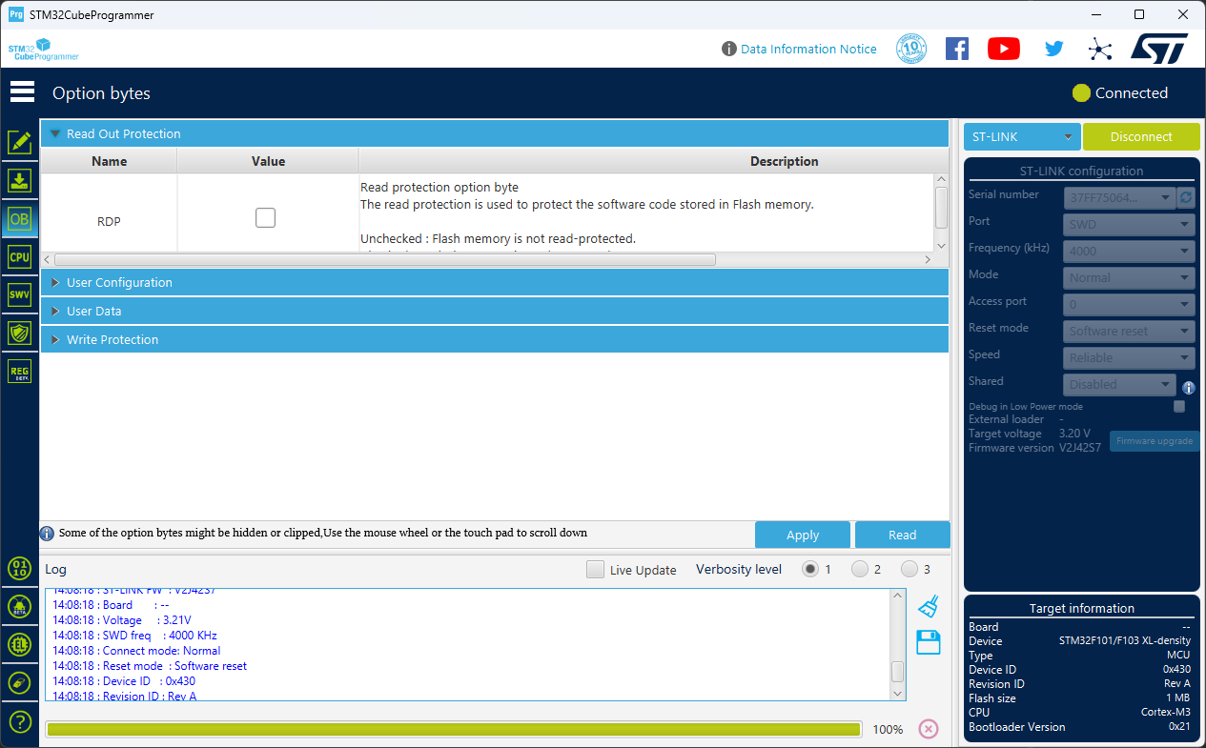Viewport: 1206px width, 748px height.
Task: Open the Speed Reliable dropdown
Action: [1130, 358]
